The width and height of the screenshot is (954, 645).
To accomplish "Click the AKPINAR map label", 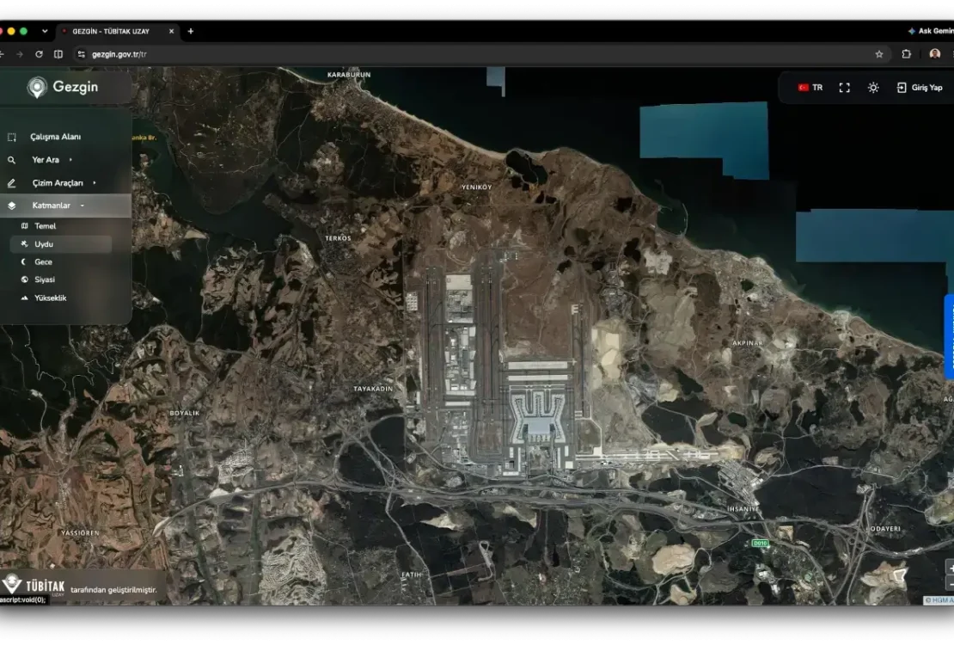I will (748, 343).
